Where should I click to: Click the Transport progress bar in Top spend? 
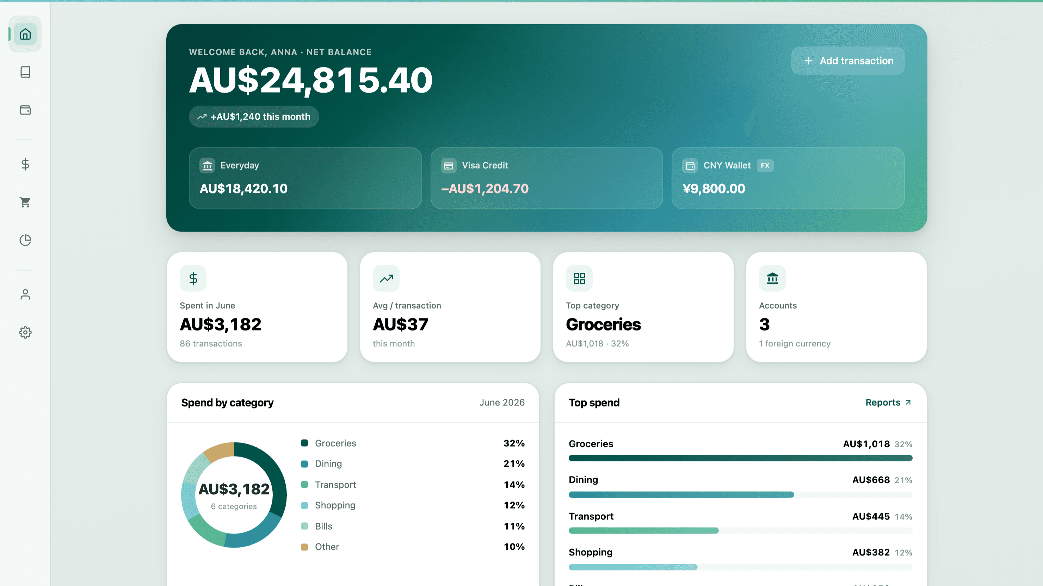[741, 531]
